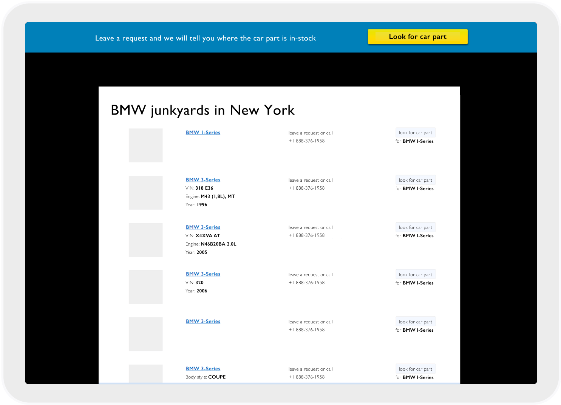Screen dimensions: 561x405
Task: Click look for car part on the COUPE listing
Action: 416,369
